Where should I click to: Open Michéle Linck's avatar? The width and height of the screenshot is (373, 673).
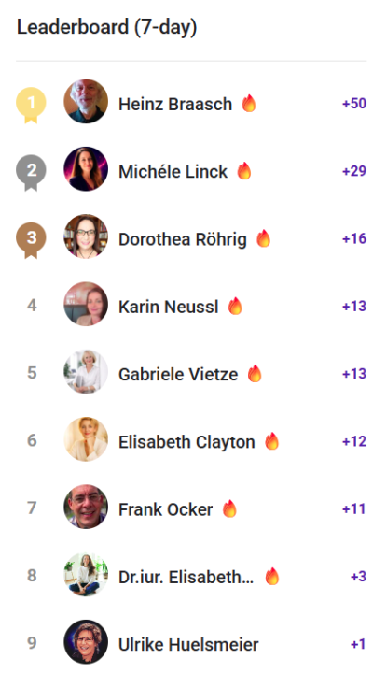point(86,168)
